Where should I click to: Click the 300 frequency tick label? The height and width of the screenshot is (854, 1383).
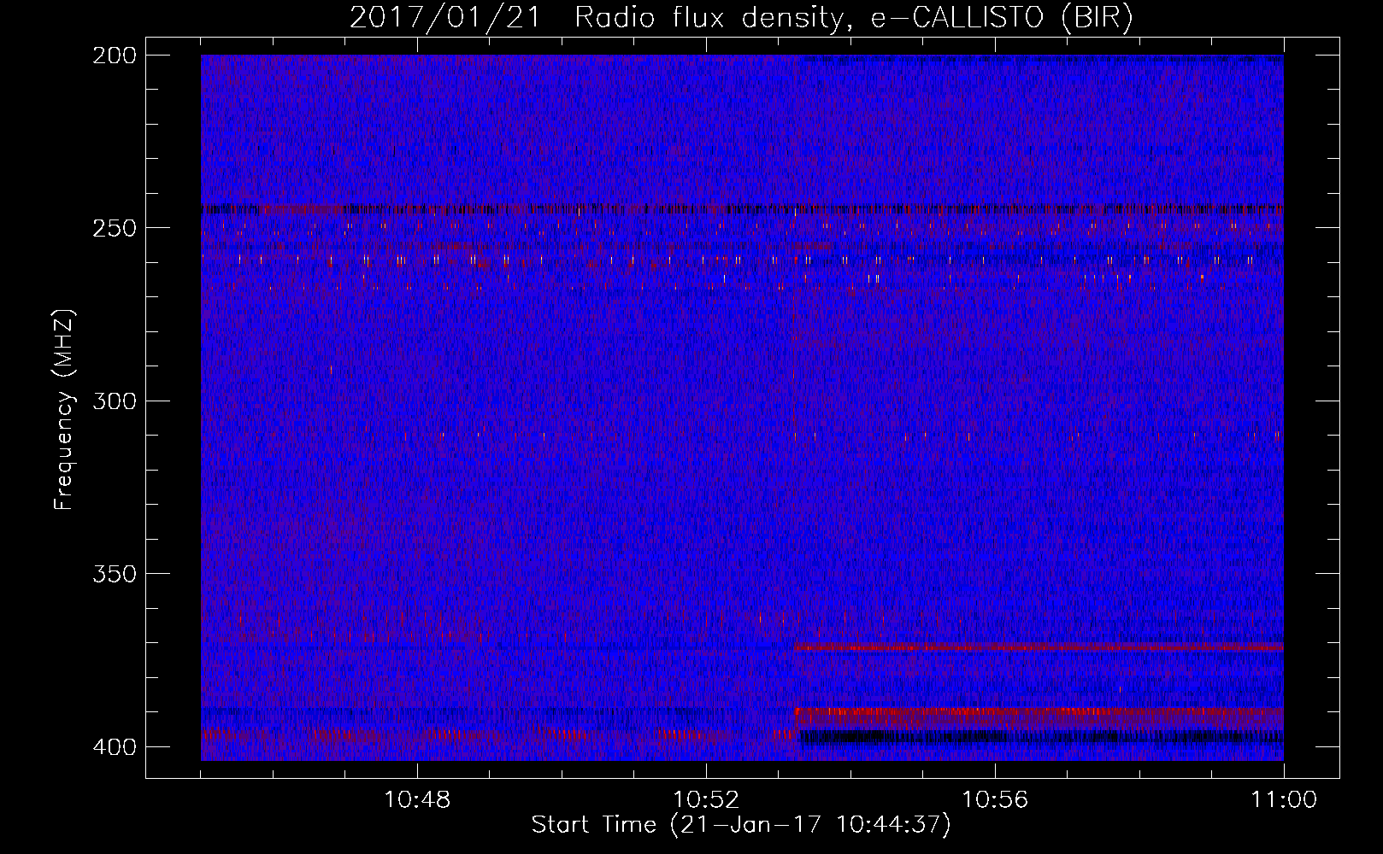click(x=115, y=401)
